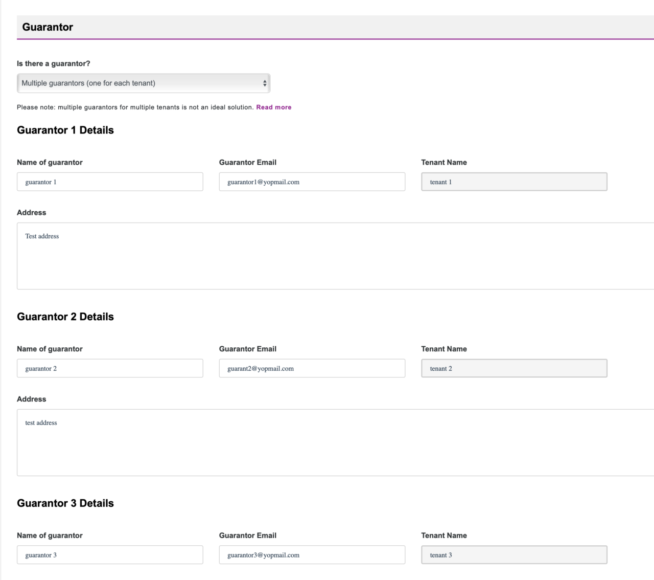This screenshot has width=654, height=580.
Task: Select 'Tenant Name' label for Guarantor 1
Action: tap(444, 162)
